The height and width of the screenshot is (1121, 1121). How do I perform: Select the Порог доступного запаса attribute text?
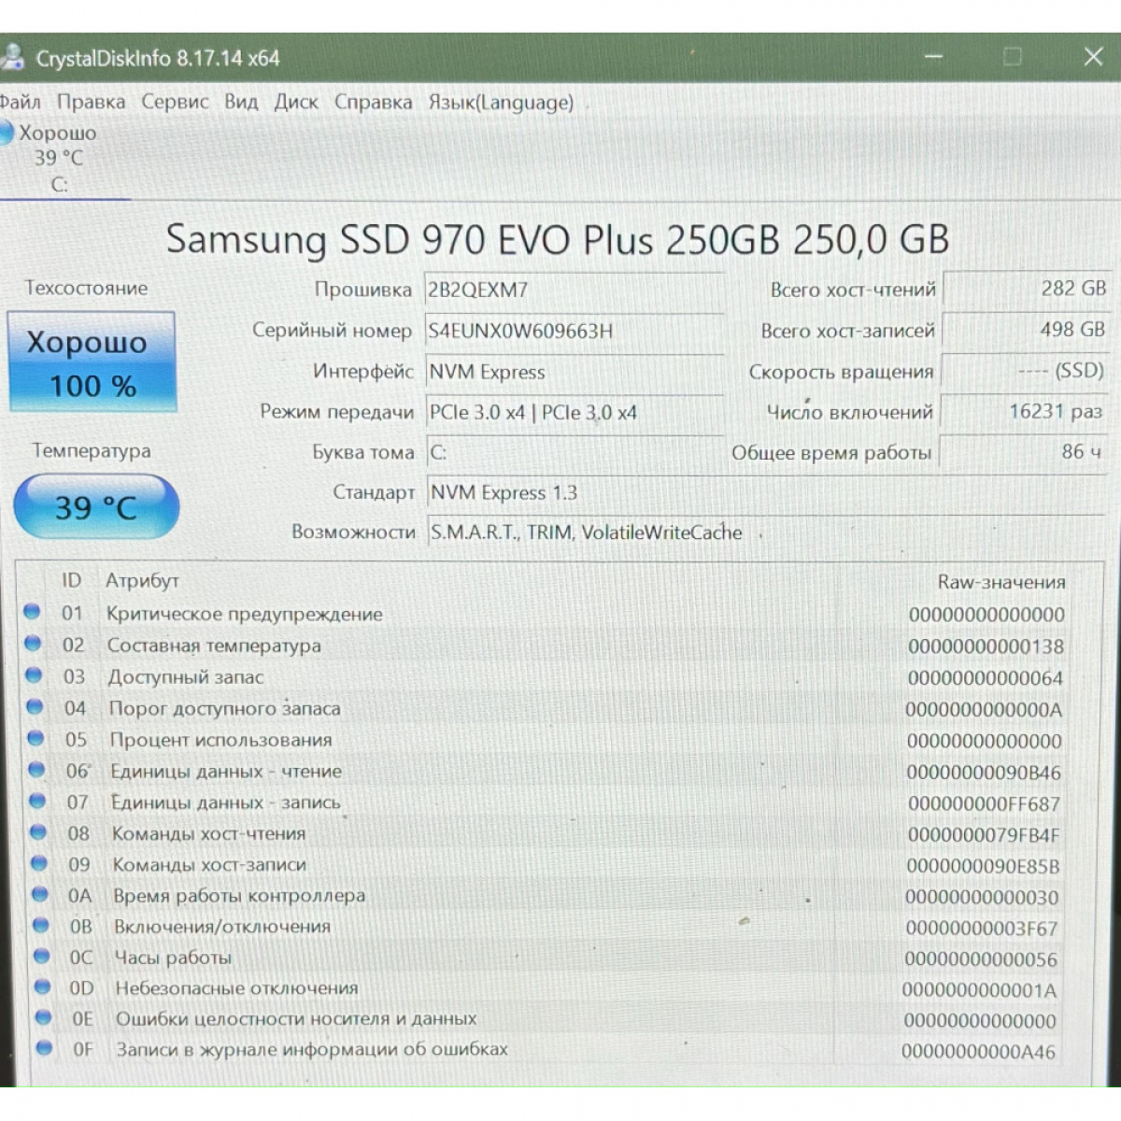225,708
